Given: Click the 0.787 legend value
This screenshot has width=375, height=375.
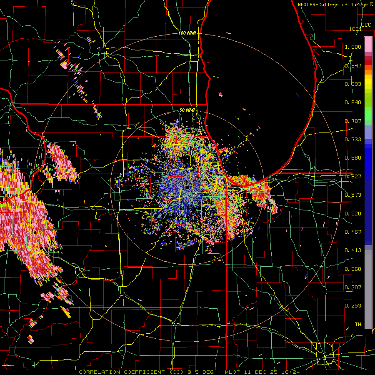Looking at the screenshot, I should [x=353, y=121].
